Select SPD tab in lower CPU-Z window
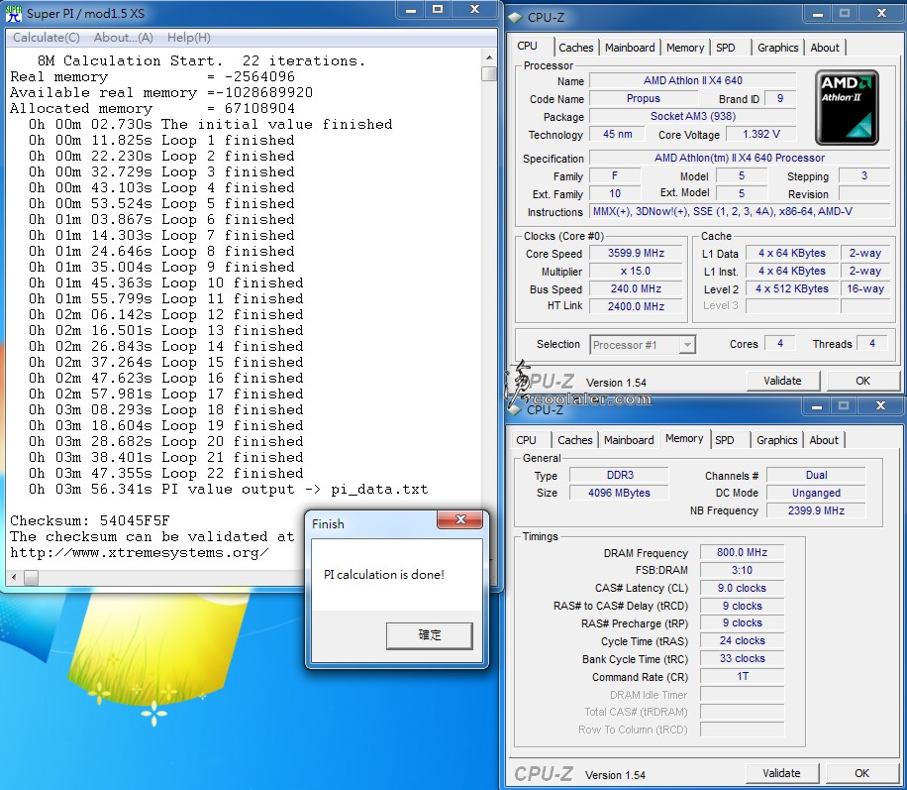Image resolution: width=907 pixels, height=790 pixels. coord(724,440)
